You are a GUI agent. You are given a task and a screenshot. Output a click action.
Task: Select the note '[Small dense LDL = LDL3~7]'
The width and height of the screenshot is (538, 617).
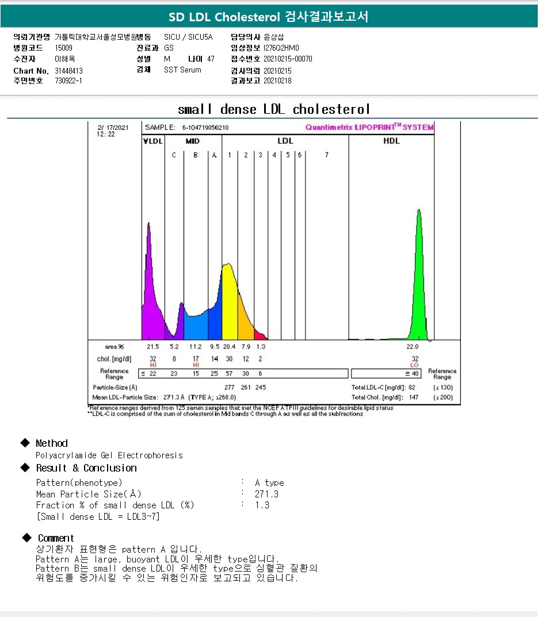pyautogui.click(x=98, y=516)
